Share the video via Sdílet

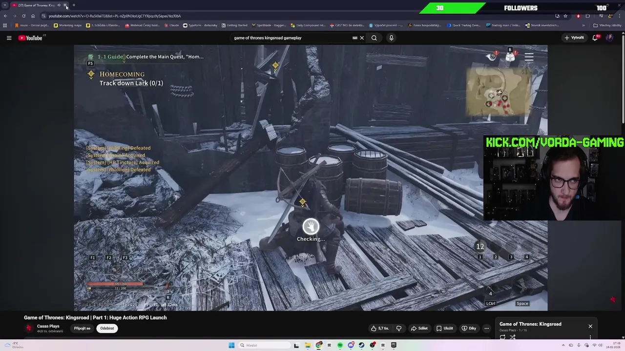tap(419, 328)
